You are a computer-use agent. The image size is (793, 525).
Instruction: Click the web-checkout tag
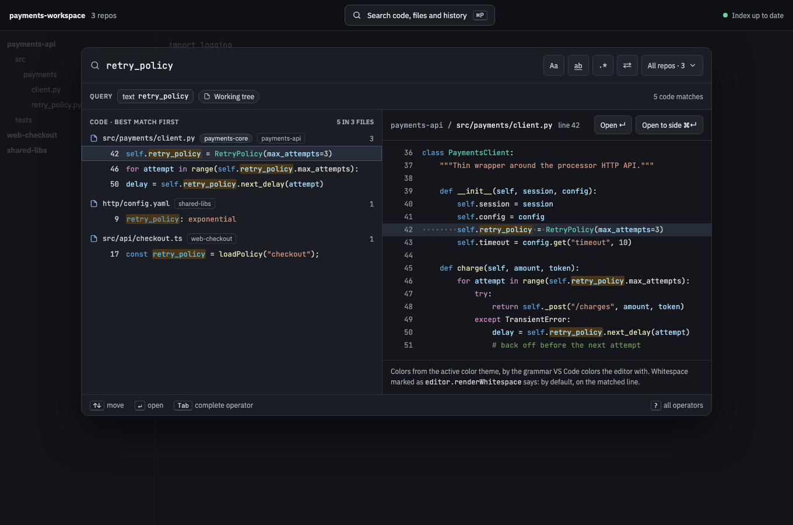pos(212,239)
